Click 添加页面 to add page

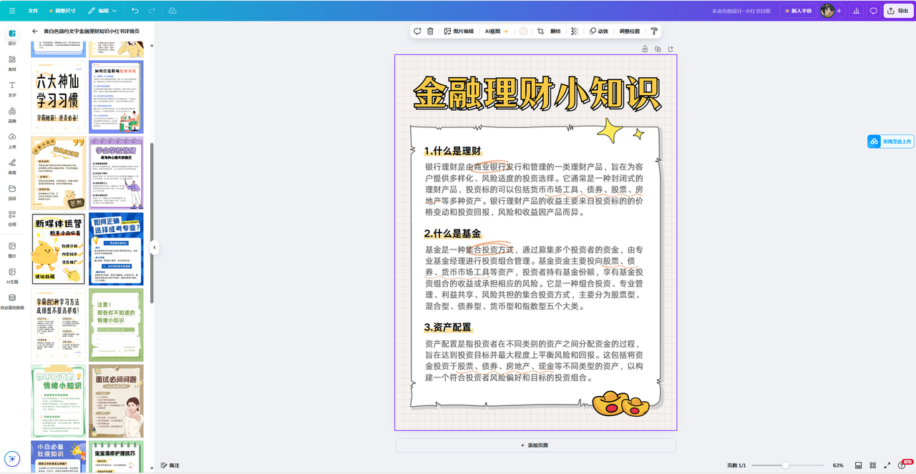(535, 445)
